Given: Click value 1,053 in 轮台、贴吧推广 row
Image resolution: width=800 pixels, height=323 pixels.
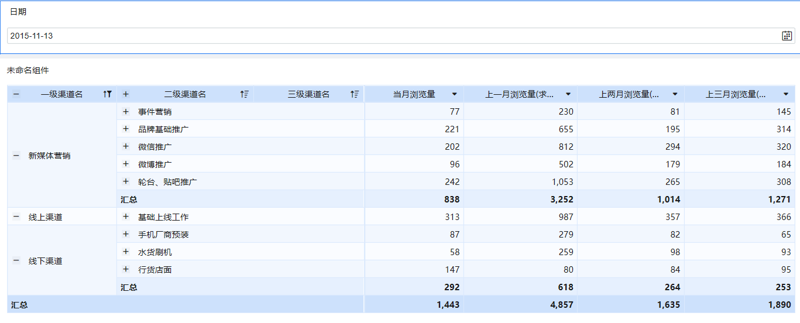Looking at the screenshot, I should pos(562,182).
